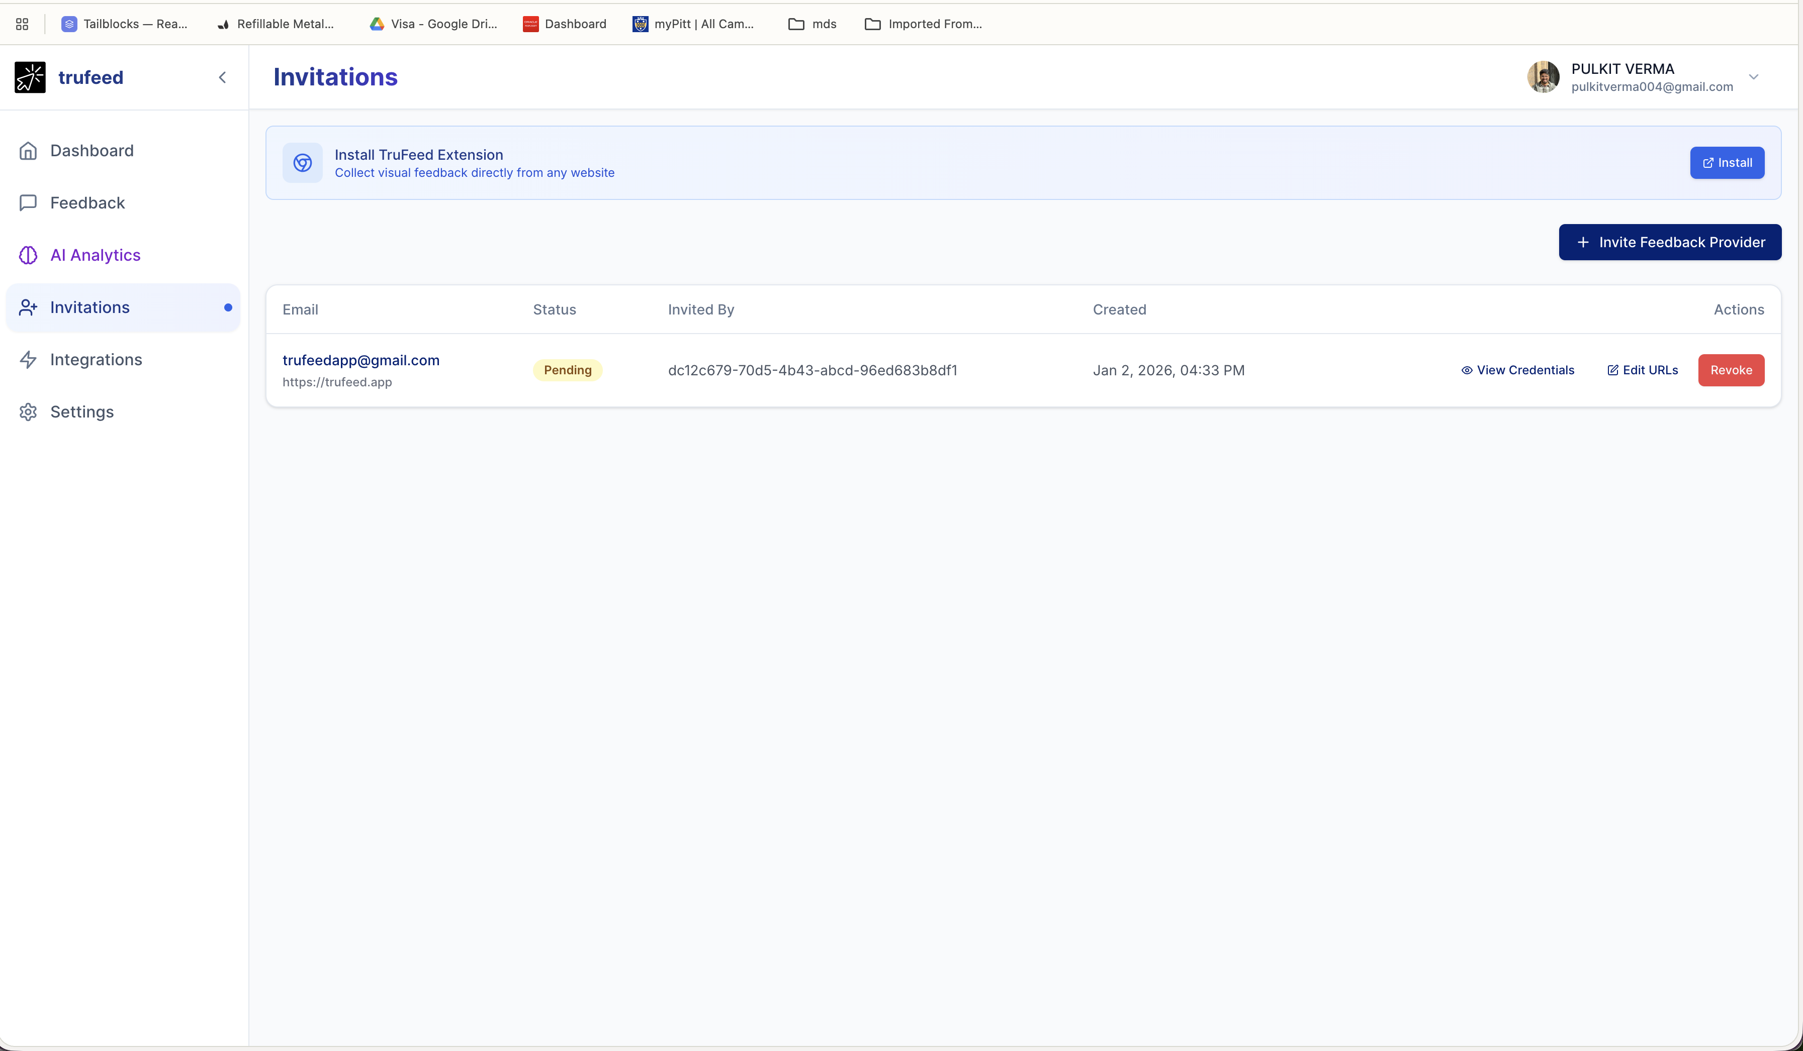Click the Chrome icon in the extension banner

(303, 163)
